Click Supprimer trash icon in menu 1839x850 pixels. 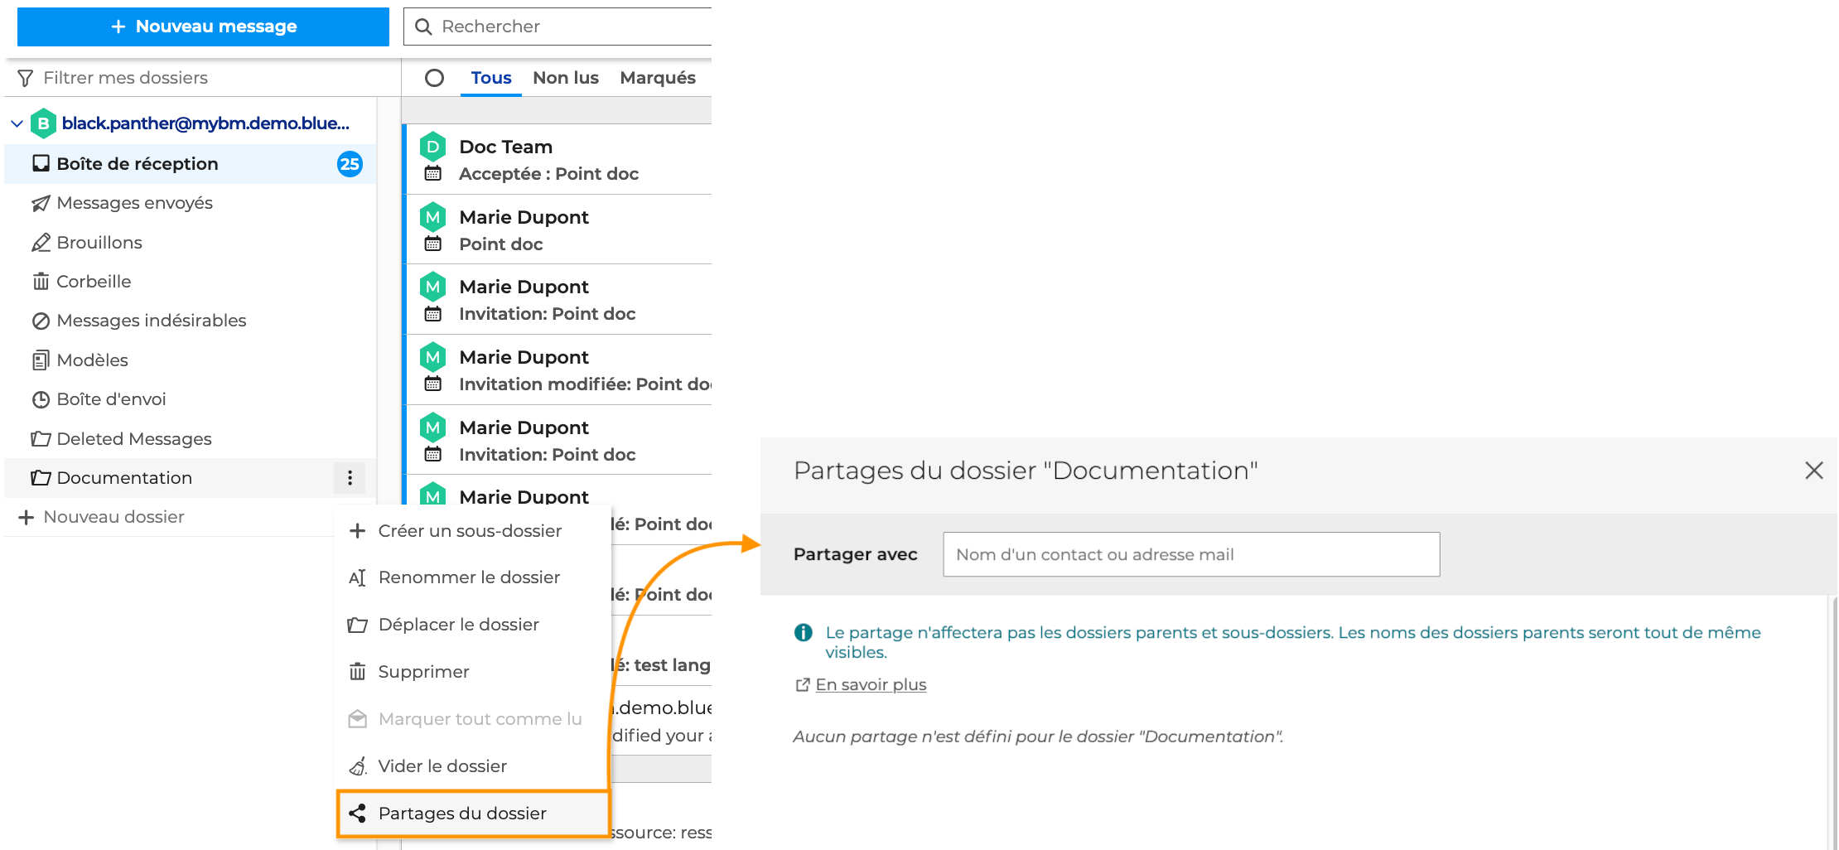357,672
